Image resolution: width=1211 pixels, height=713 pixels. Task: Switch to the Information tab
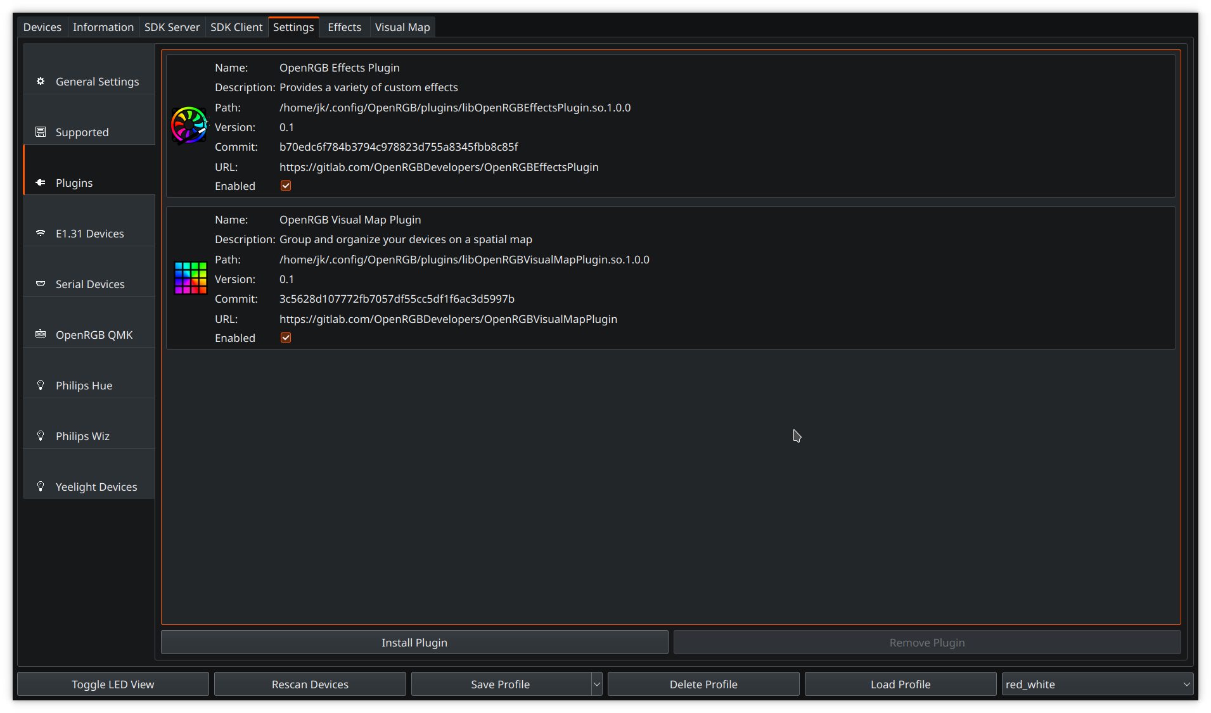(x=103, y=27)
